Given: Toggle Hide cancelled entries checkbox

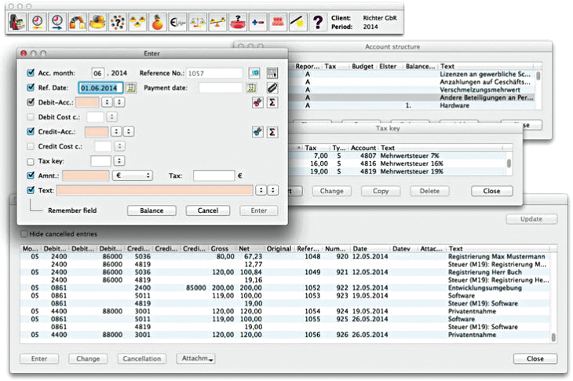Looking at the screenshot, I should tap(24, 234).
